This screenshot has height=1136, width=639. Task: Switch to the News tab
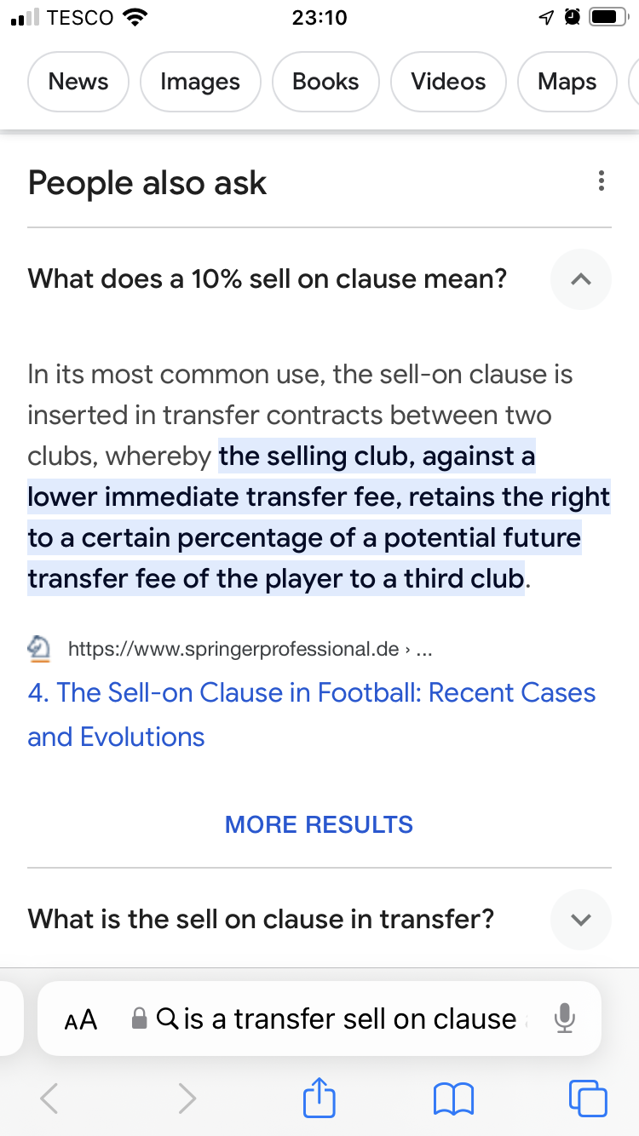click(78, 82)
